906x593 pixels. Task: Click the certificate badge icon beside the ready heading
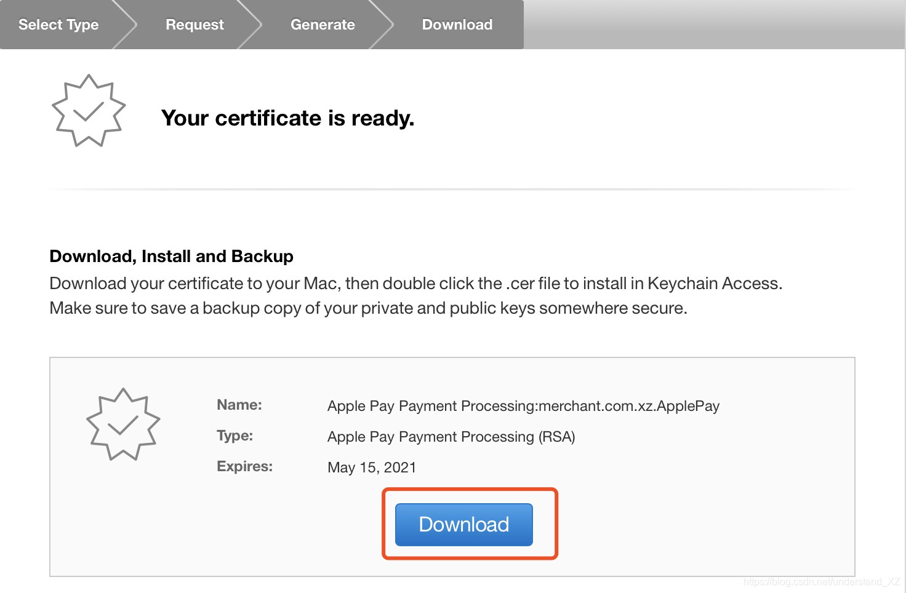pos(89,111)
